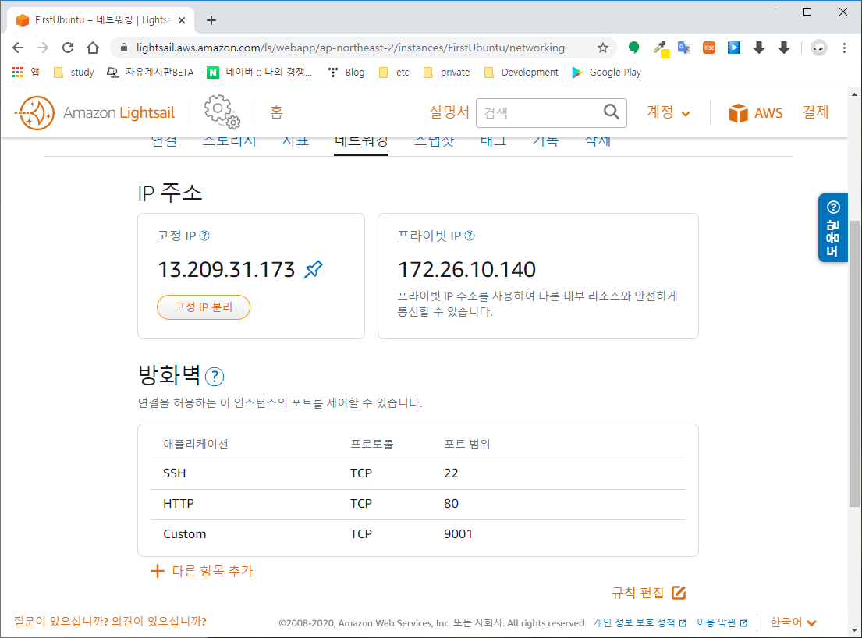Click the SSH firewall rule row

pyautogui.click(x=418, y=473)
